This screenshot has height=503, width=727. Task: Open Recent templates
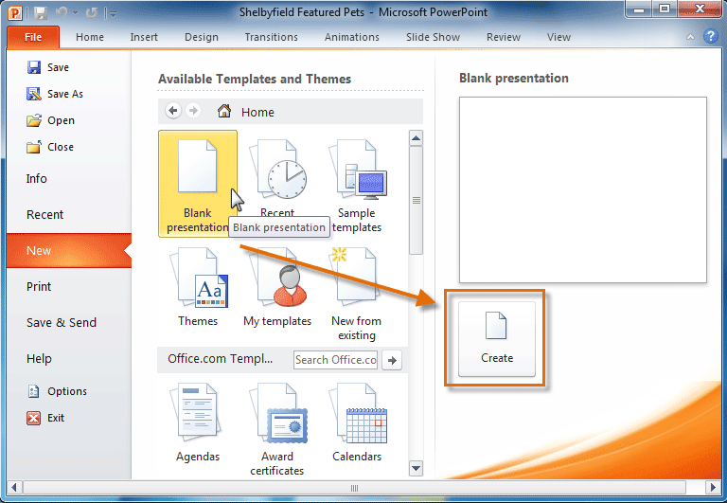(x=277, y=180)
